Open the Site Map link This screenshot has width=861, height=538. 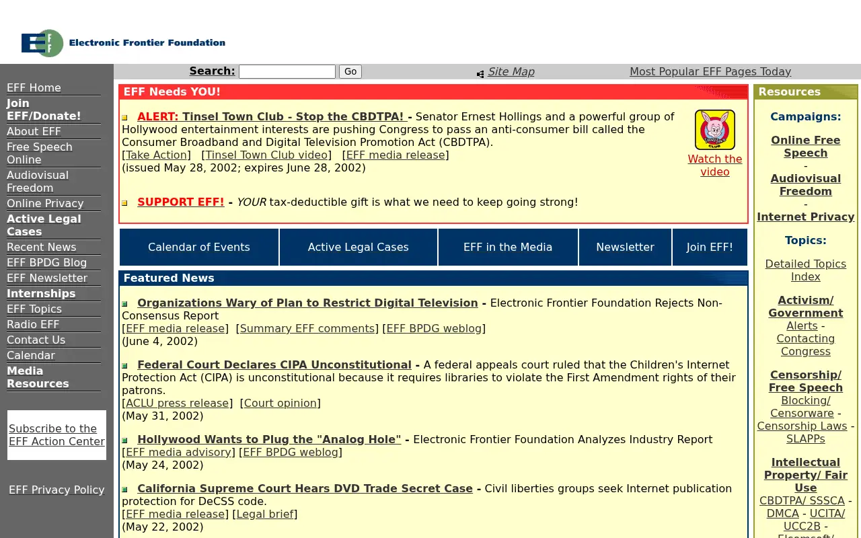pos(511,71)
